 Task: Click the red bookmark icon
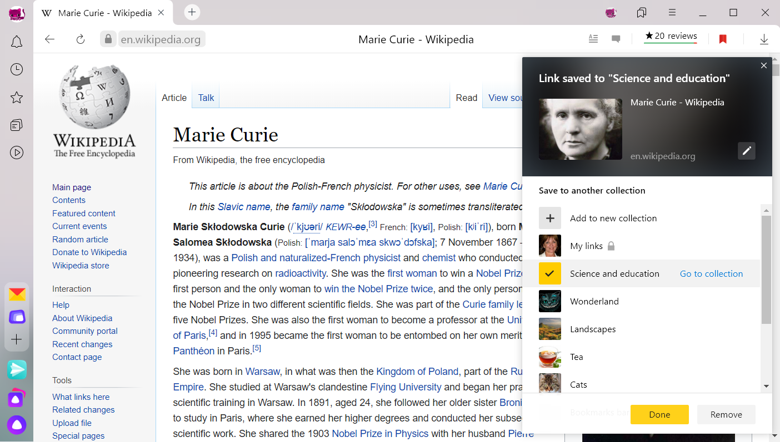tap(723, 39)
